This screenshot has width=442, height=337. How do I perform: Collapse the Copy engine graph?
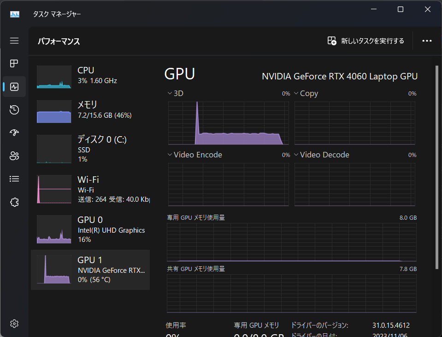click(295, 93)
